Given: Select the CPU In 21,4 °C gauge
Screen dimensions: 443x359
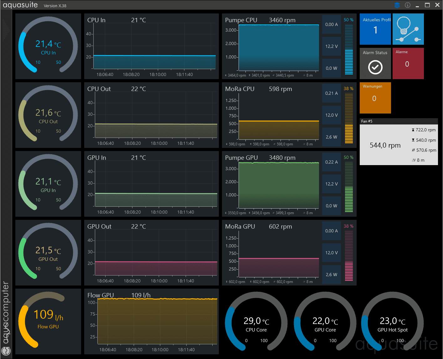Looking at the screenshot, I should [48, 46].
